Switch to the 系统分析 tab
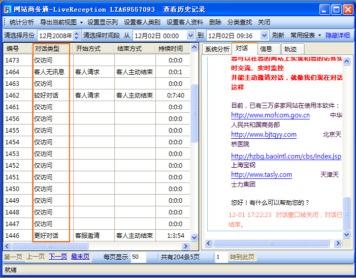This screenshot has width=356, height=278. click(x=217, y=49)
